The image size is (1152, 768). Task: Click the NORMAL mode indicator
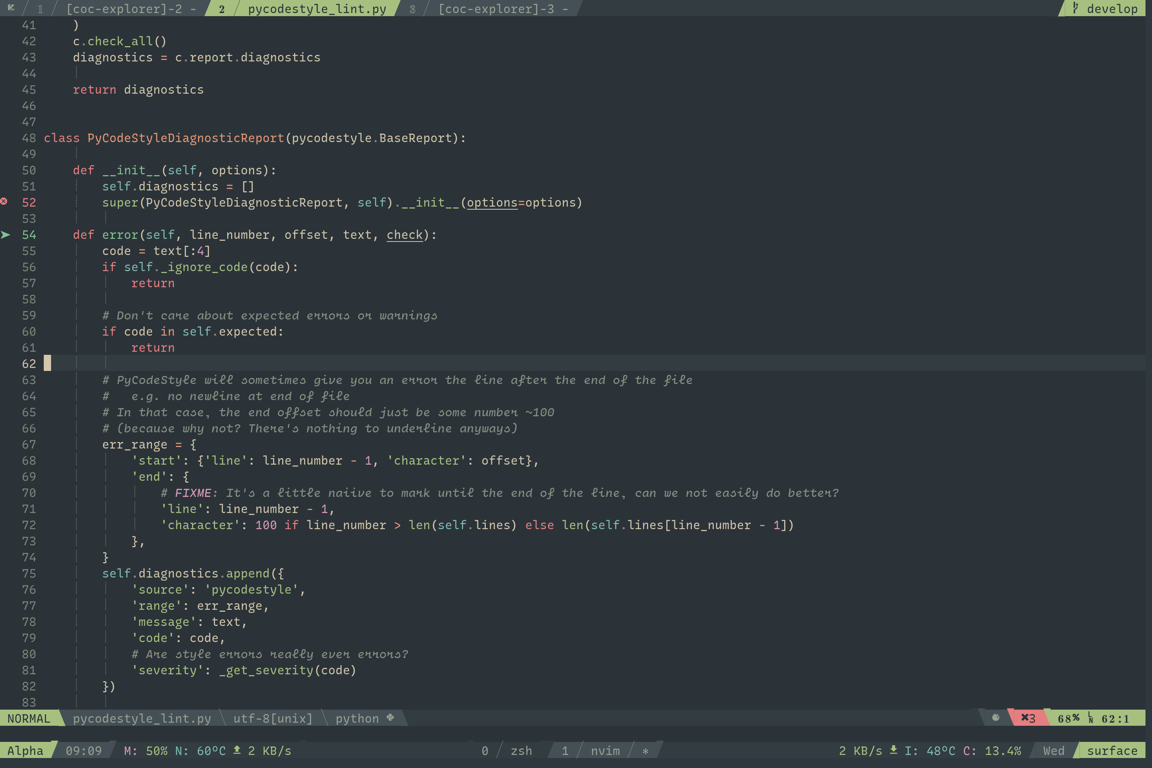pos(28,718)
